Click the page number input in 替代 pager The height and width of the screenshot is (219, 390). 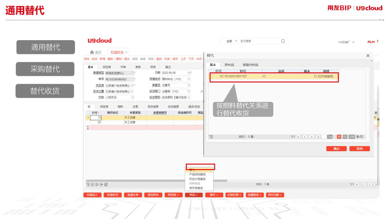[324, 137]
